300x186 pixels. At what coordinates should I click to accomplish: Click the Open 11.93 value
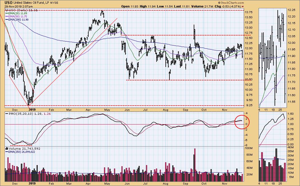tap(130, 6)
